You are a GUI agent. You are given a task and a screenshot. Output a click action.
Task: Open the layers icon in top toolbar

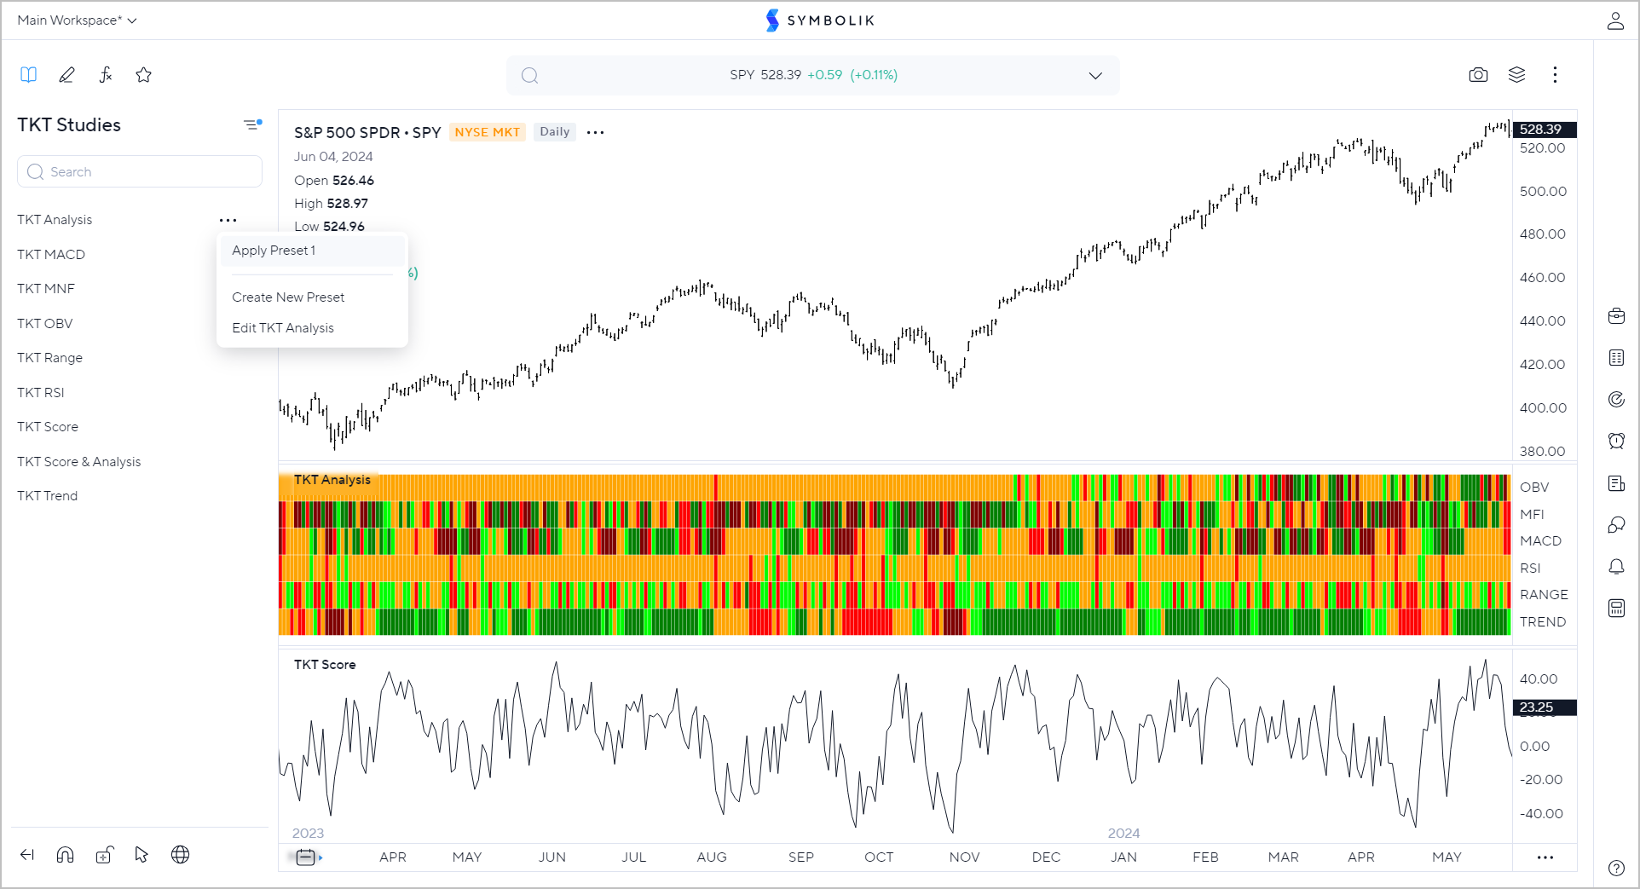tap(1516, 75)
